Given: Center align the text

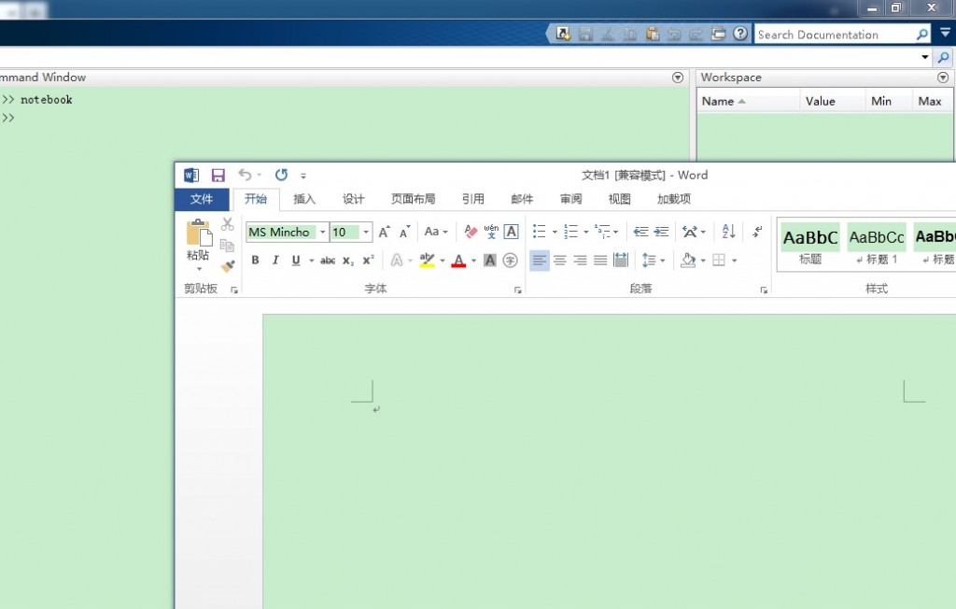Looking at the screenshot, I should click(x=560, y=261).
